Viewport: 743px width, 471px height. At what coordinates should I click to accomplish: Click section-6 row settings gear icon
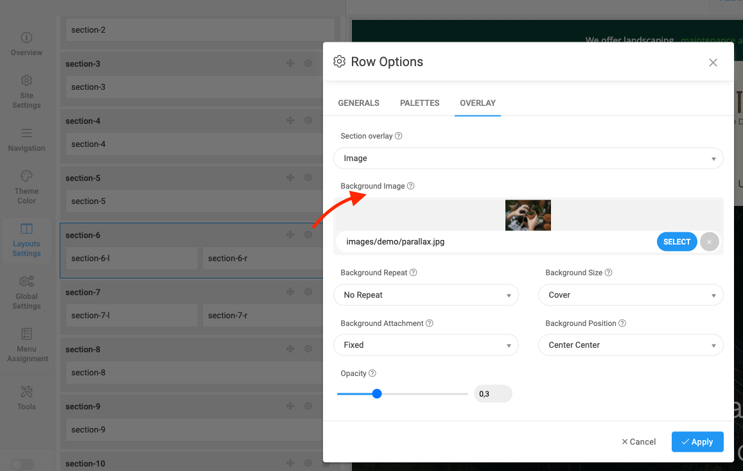pos(308,235)
